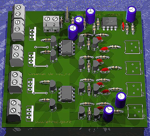Click the topmost empty potentiometer footprint on right
The width and height of the screenshot is (150, 136).
point(132,47)
